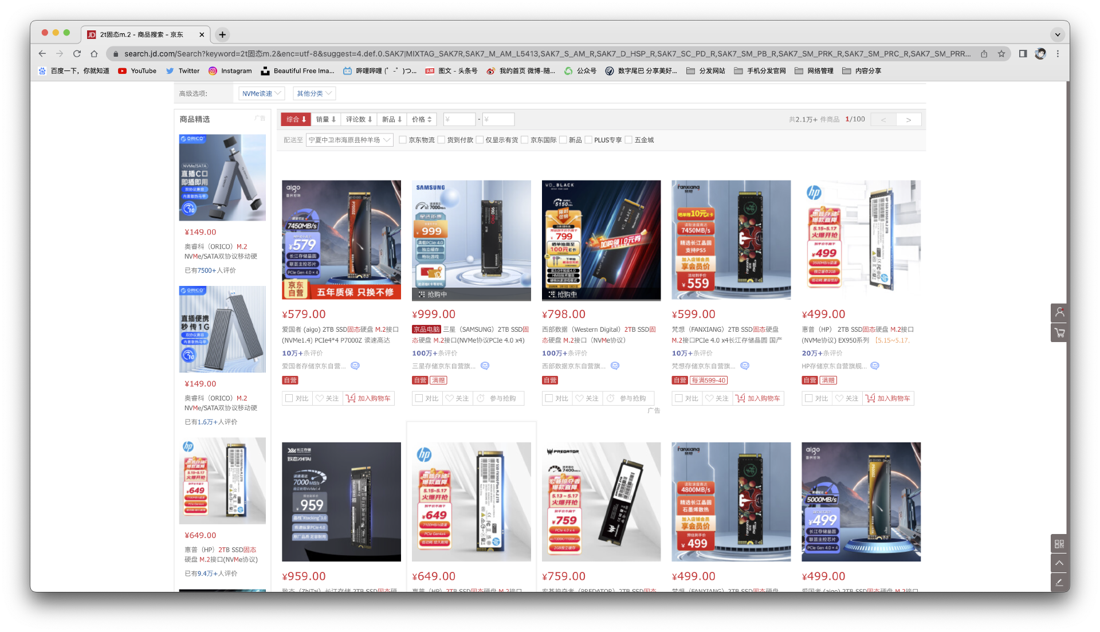Image resolution: width=1100 pixels, height=632 pixels.
Task: Show the QR code sidebar icon
Action: click(x=1059, y=544)
